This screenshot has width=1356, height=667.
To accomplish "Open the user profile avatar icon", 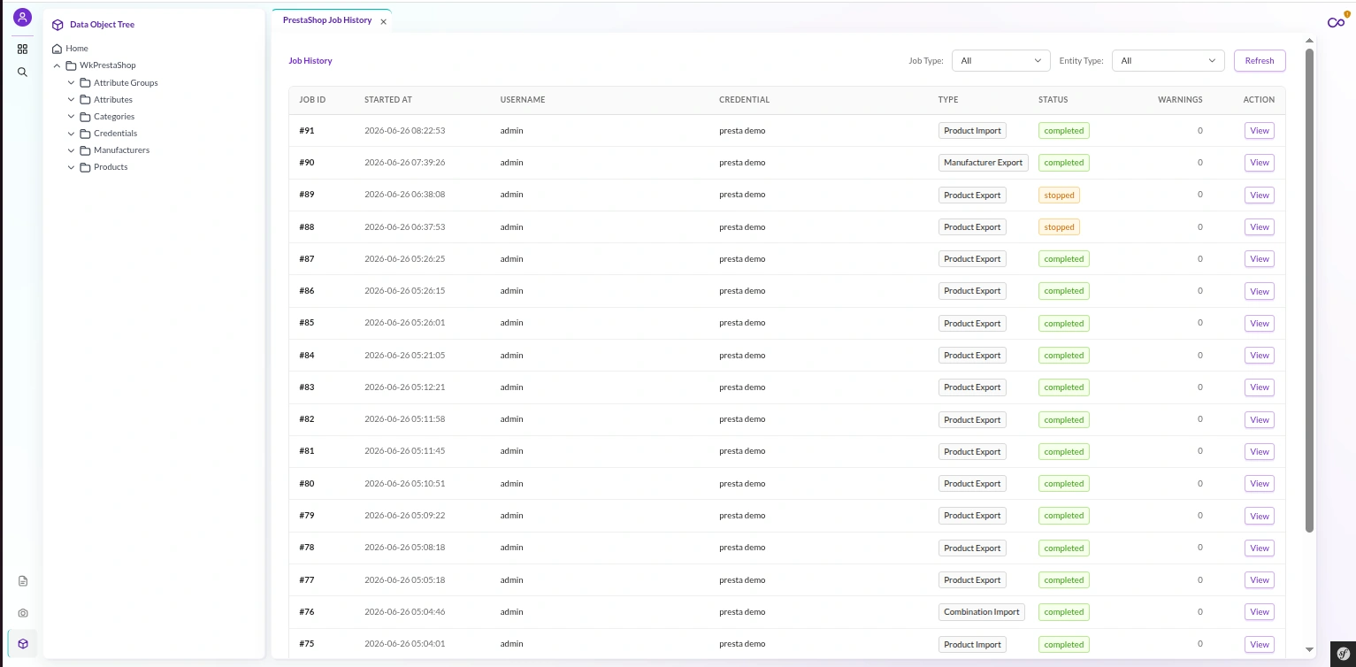I will [x=22, y=17].
